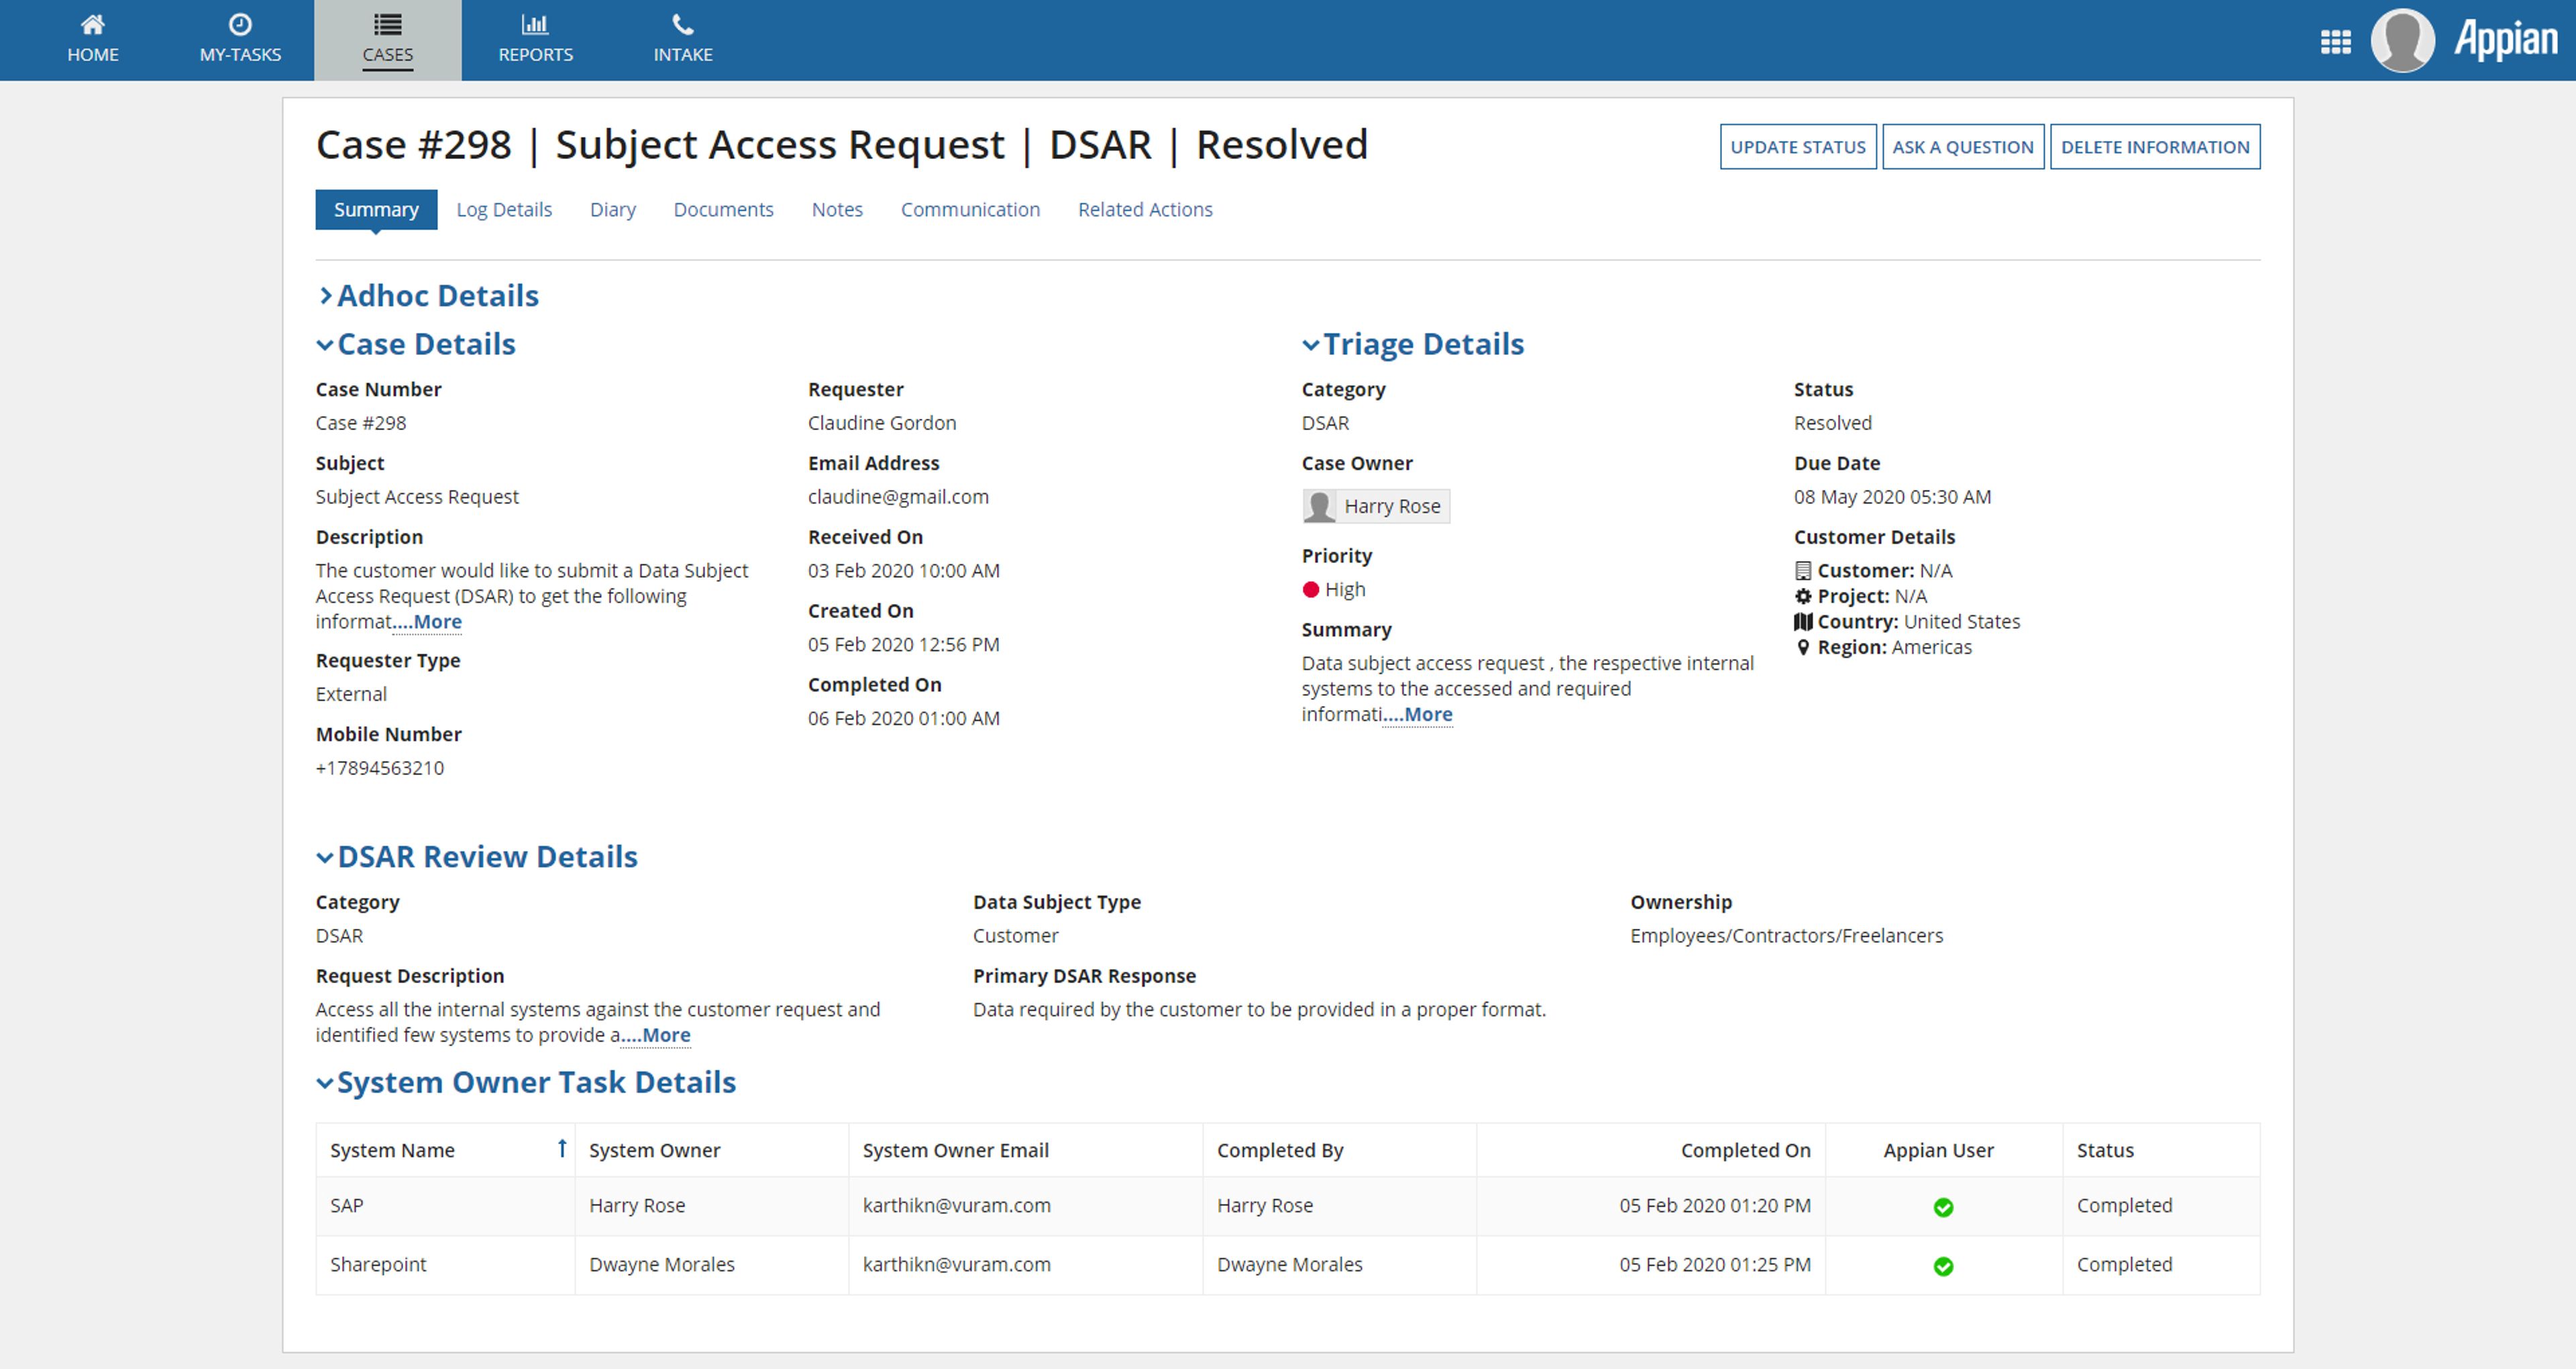This screenshot has height=1369, width=2576.
Task: Open the Diary tab
Action: coord(612,209)
